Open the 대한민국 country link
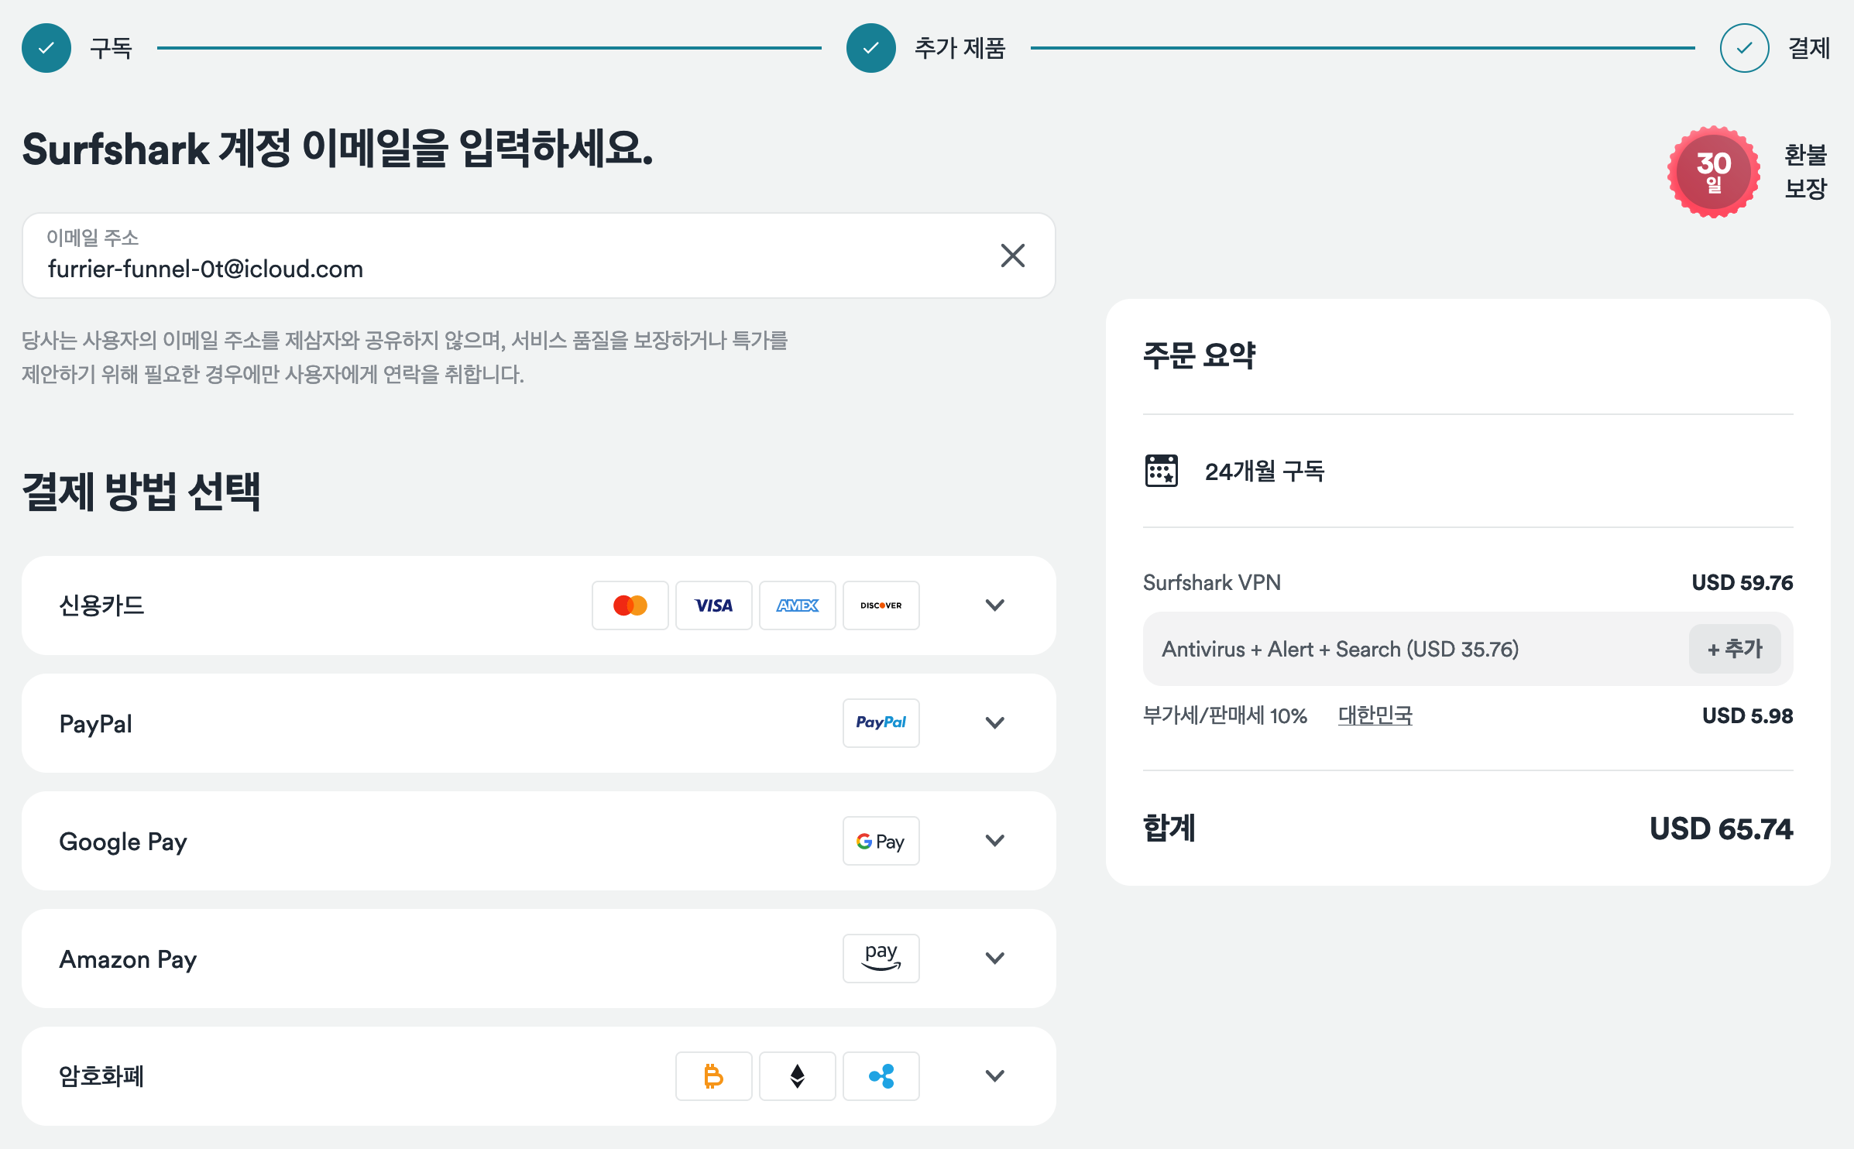Screen dimensions: 1854x1149 1375,715
